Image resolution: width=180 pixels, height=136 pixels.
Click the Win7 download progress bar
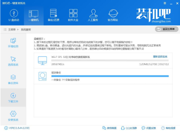(x=110, y=60)
